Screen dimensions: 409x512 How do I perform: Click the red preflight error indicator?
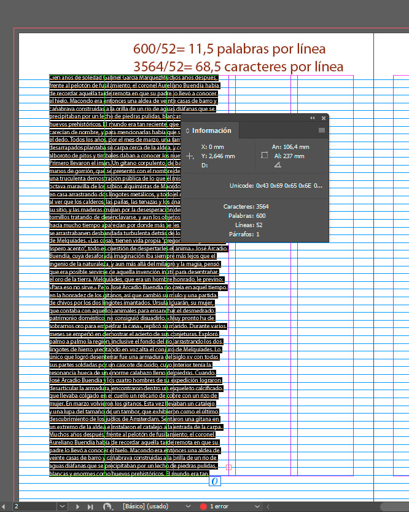pyautogui.click(x=203, y=506)
